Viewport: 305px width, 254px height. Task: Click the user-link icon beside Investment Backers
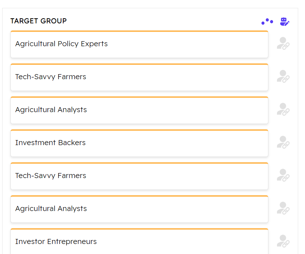tap(283, 142)
